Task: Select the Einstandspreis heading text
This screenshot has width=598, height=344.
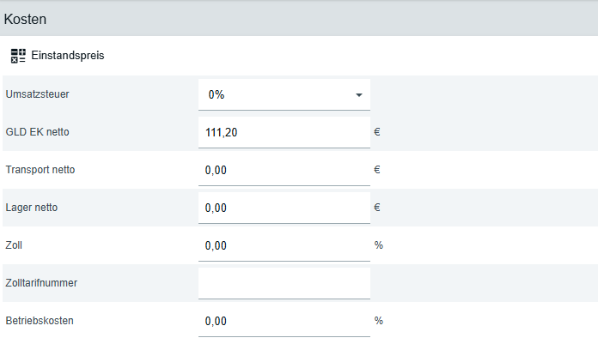Action: pos(68,56)
